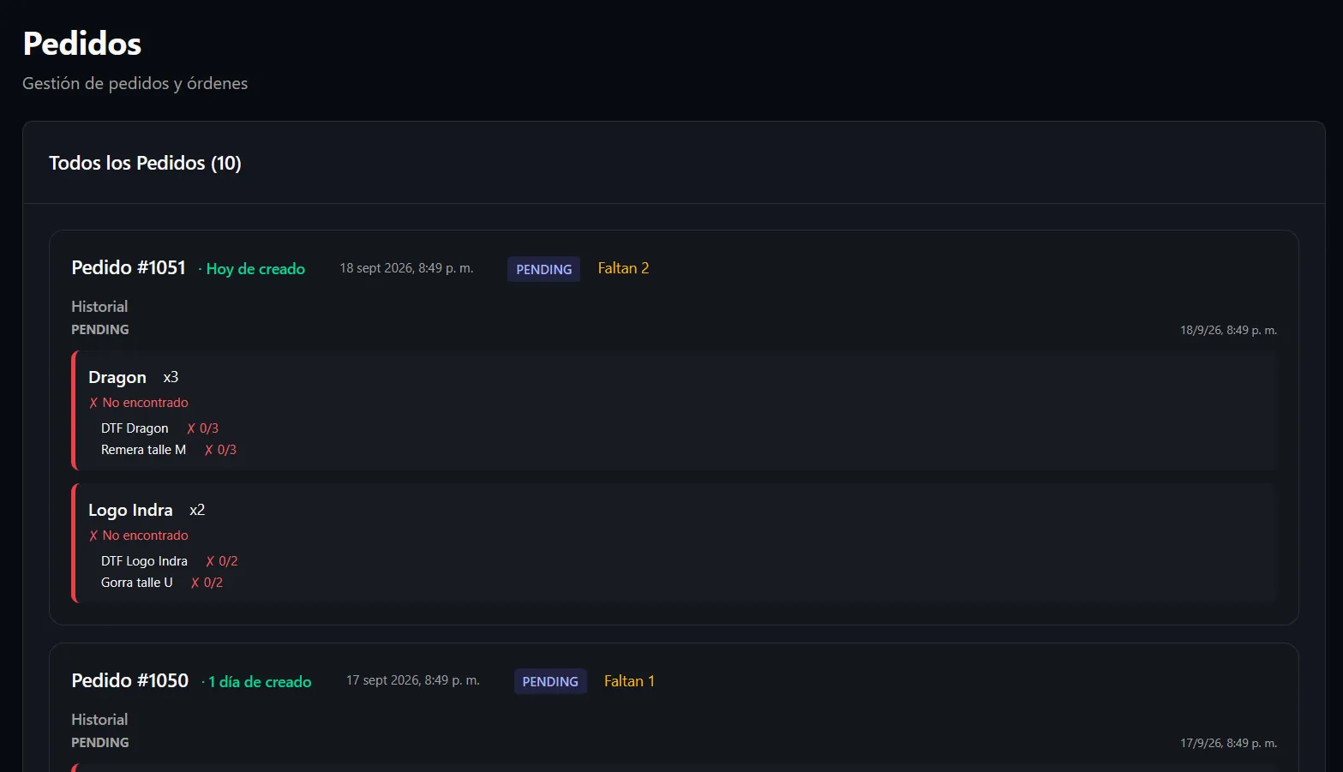Click the Pedidos page heading
Image resolution: width=1343 pixels, height=772 pixels.
82,44
